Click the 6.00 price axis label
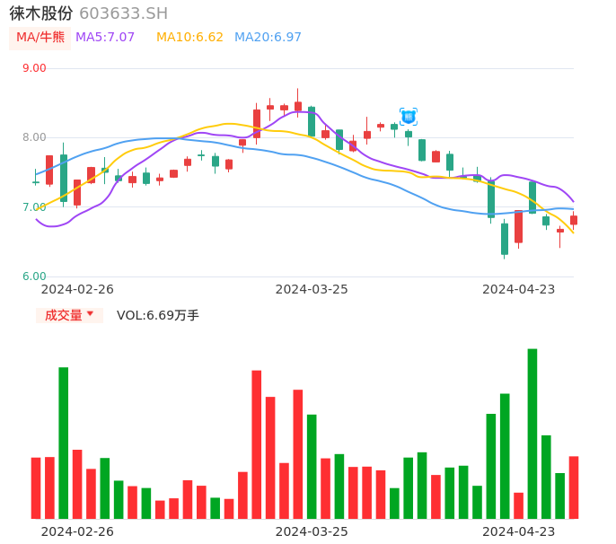The image size is (616, 544). click(34, 276)
